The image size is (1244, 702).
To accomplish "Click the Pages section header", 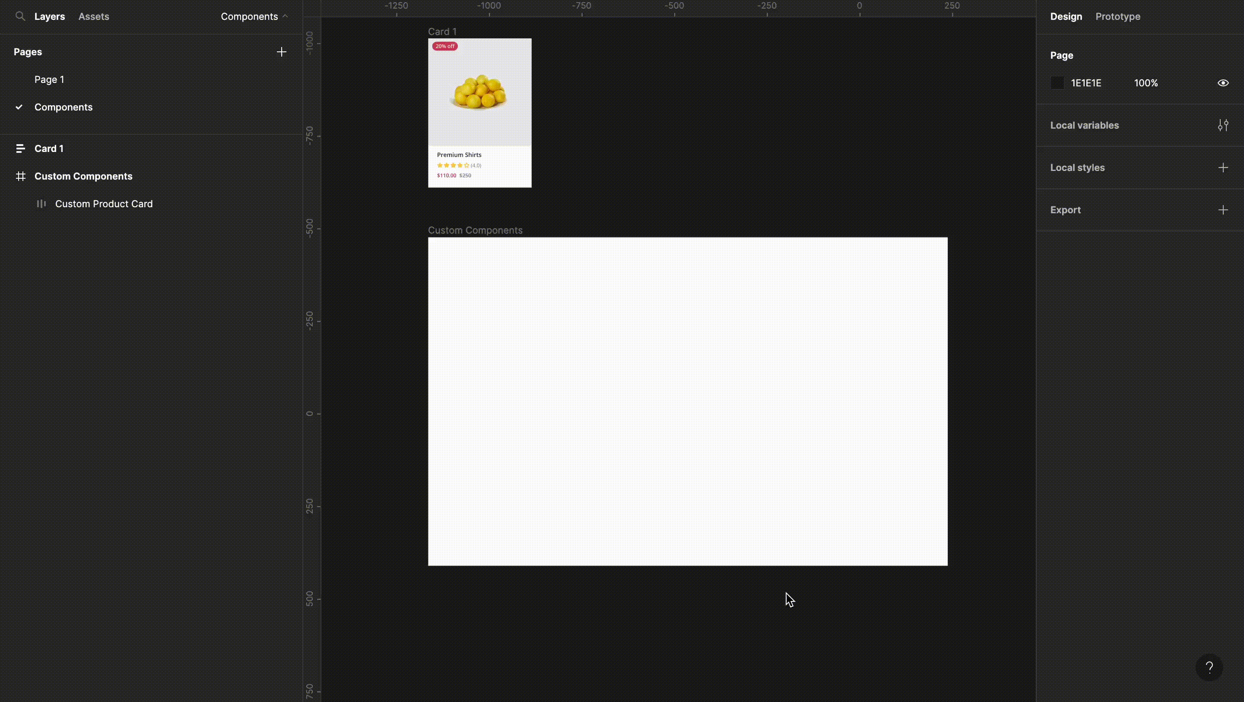I will click(x=28, y=52).
